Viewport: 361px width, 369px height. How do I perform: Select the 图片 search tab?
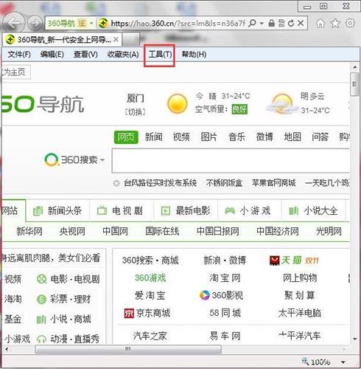pos(209,137)
